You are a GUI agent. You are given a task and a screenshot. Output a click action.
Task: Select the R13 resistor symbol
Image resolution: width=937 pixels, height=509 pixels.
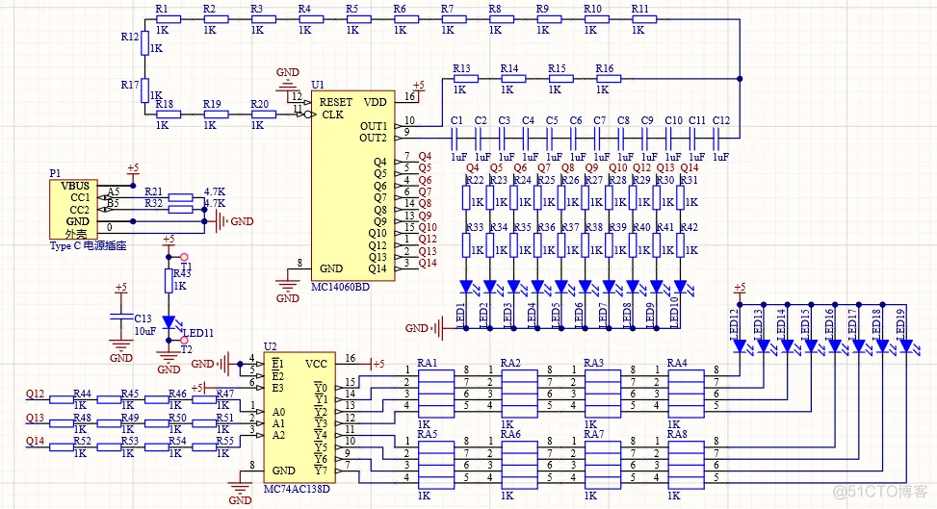click(x=465, y=78)
